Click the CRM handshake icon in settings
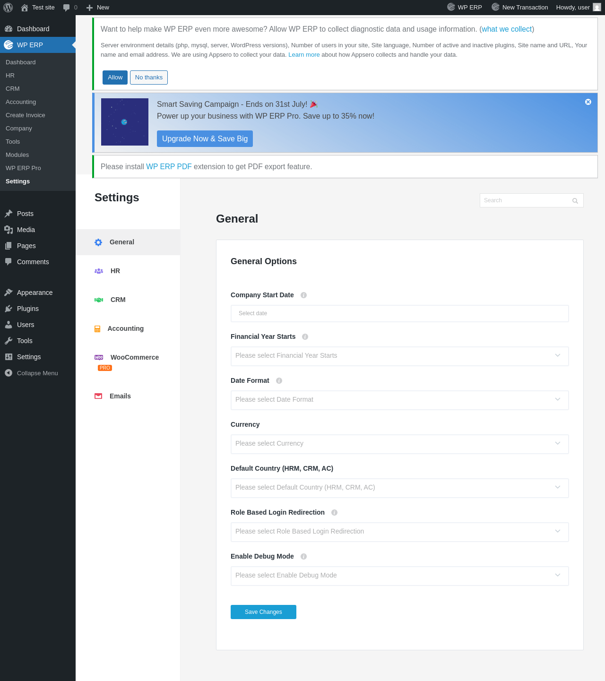 (x=99, y=300)
